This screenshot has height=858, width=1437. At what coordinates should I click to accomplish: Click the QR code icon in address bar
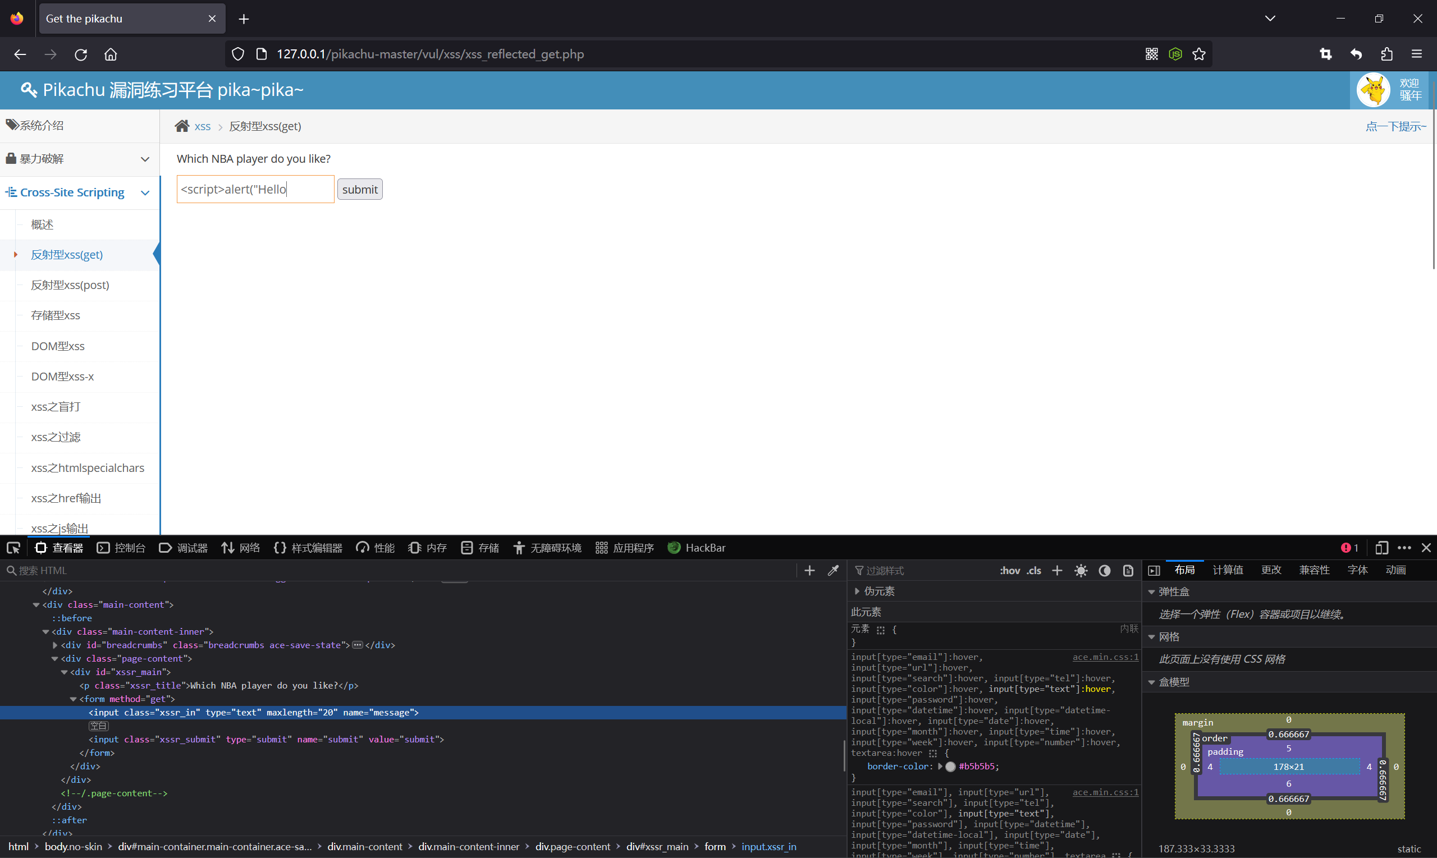[x=1151, y=54]
